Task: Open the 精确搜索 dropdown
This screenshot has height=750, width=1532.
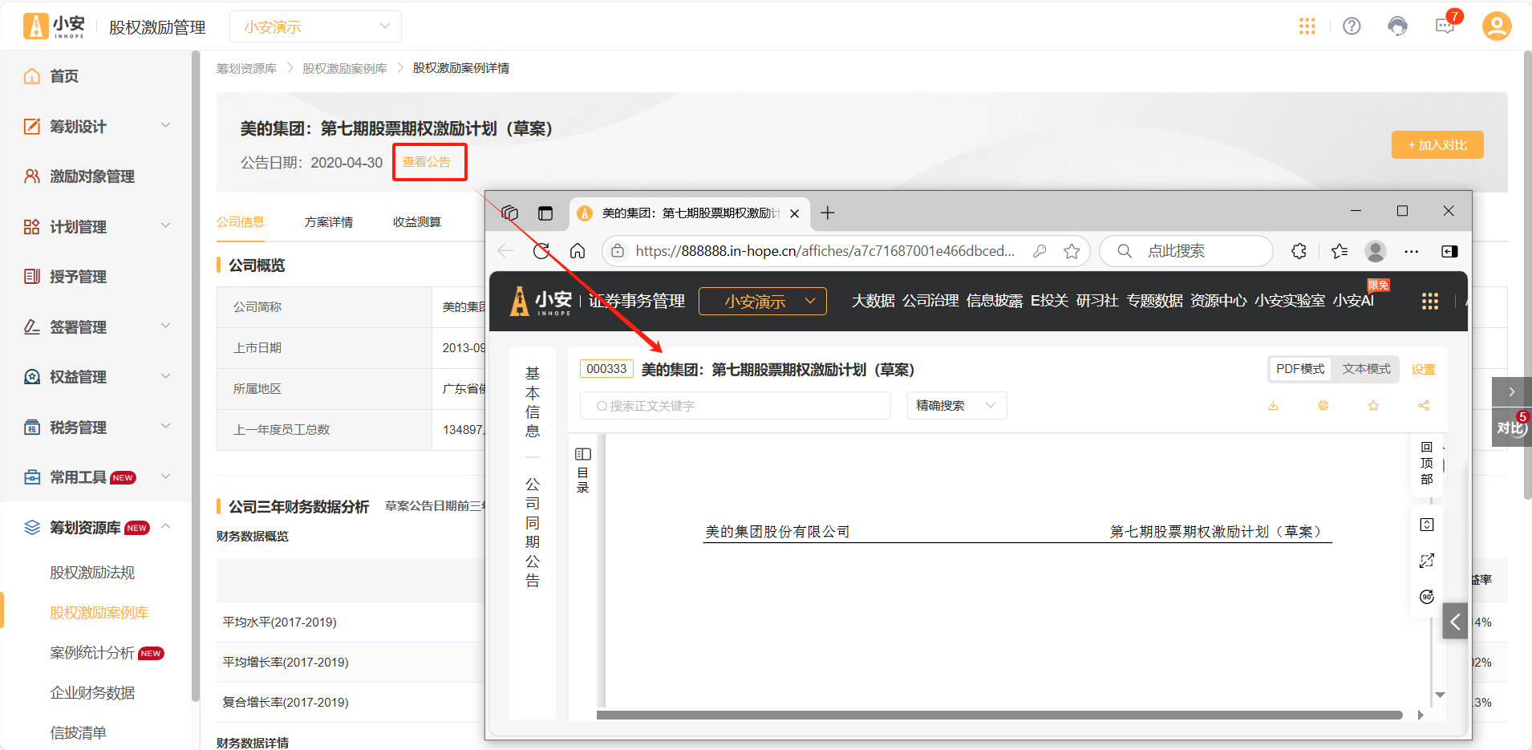Action: click(x=957, y=406)
